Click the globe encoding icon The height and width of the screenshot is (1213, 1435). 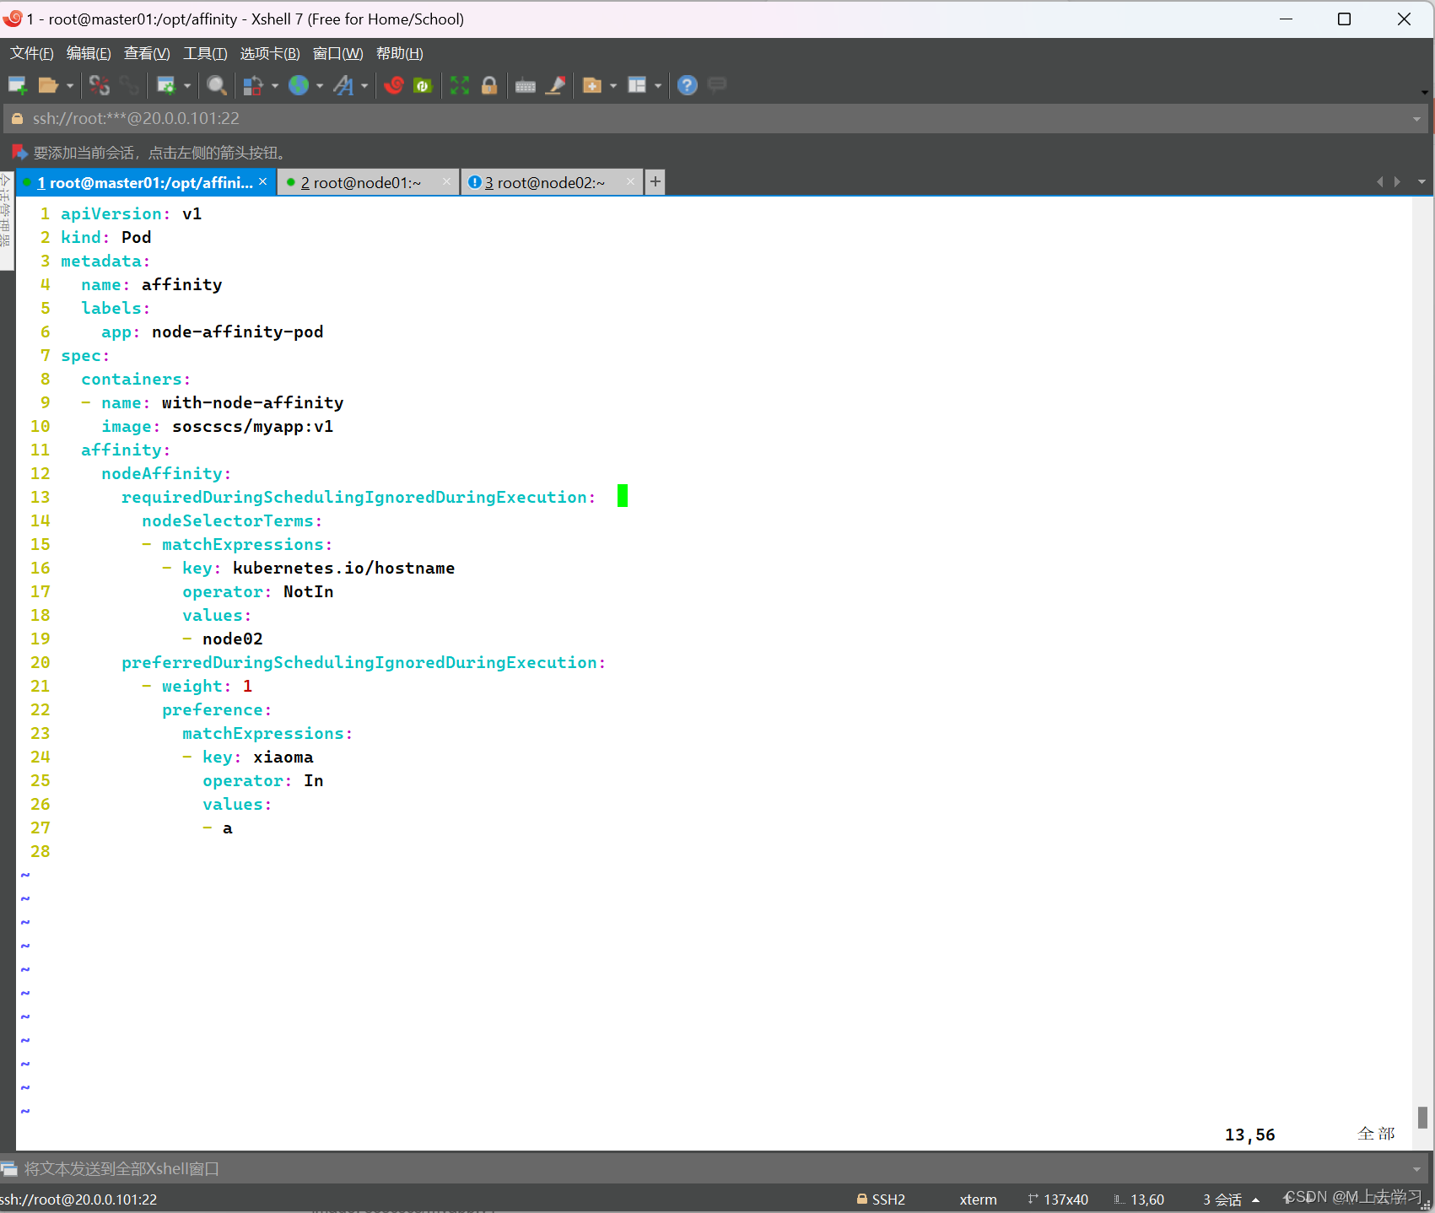pos(299,85)
